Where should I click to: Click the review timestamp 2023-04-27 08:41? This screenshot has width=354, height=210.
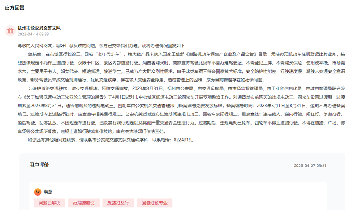tap(310, 166)
